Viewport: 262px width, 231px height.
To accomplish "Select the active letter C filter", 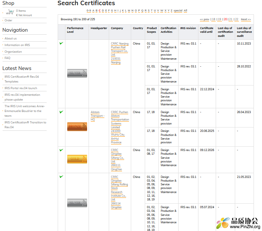I will pos(100,11).
